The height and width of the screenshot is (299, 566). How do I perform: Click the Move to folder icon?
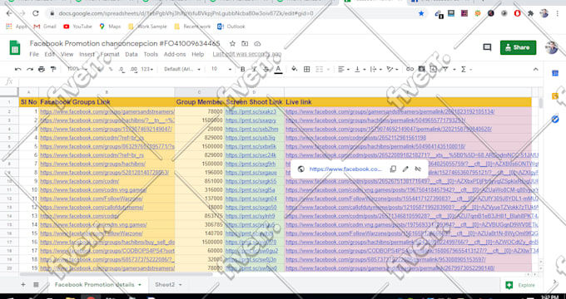[x=245, y=43]
